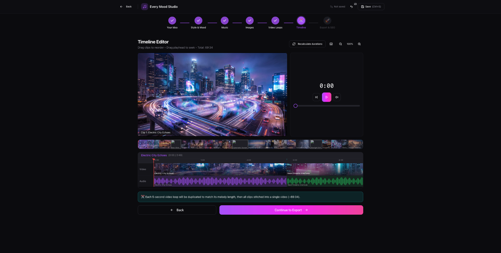
Task: Select the Crystal clip thumbnail
Action: tap(336, 144)
